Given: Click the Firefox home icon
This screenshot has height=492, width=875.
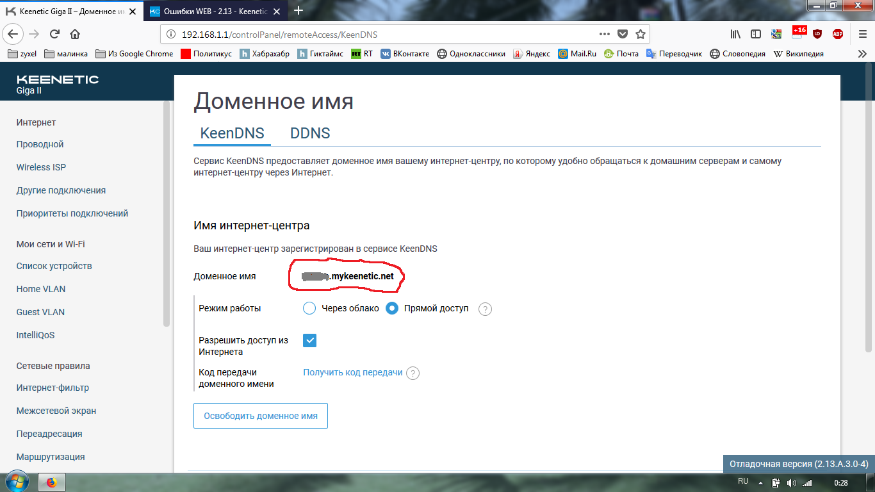Looking at the screenshot, I should coord(75,34).
